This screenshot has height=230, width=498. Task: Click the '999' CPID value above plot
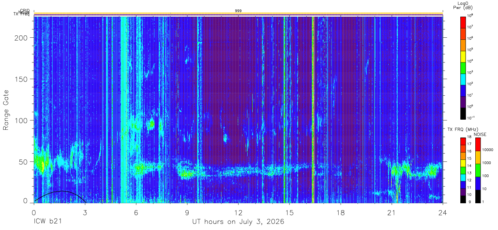click(x=238, y=11)
